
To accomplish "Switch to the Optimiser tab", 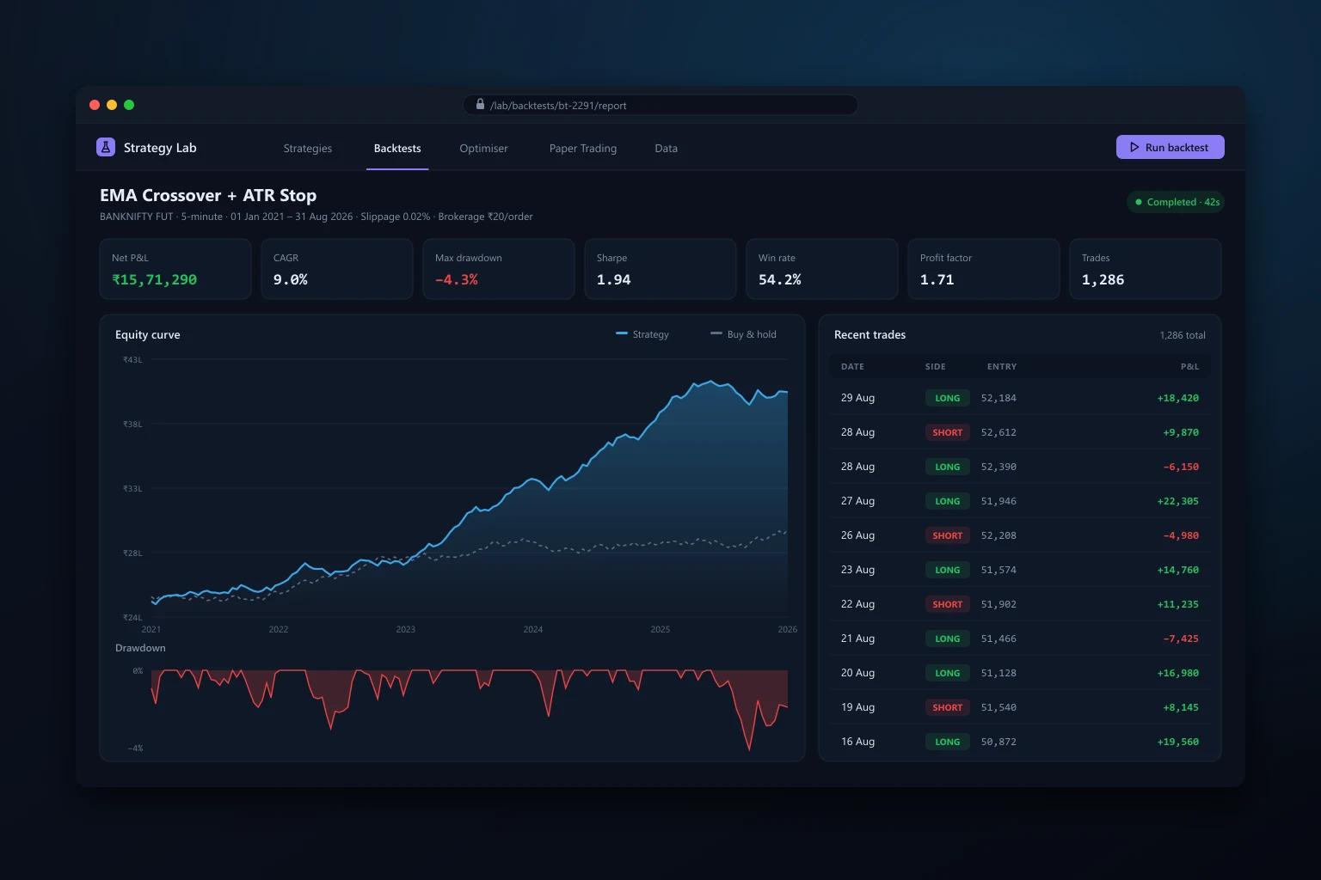I will click(483, 148).
